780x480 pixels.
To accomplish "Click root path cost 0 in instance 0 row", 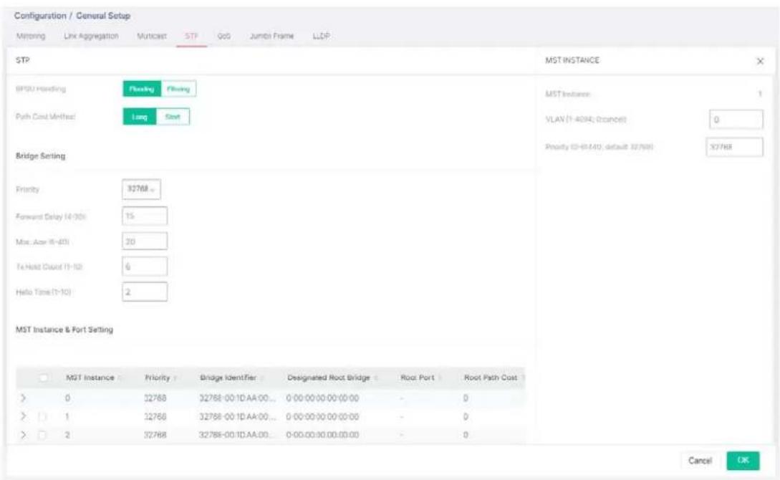I will click(466, 398).
